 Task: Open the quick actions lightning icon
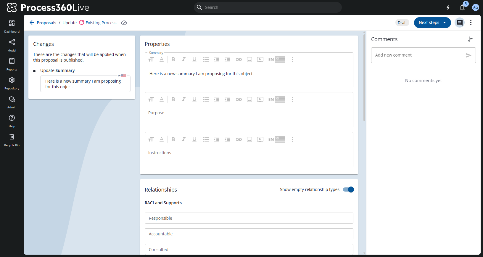[448, 7]
